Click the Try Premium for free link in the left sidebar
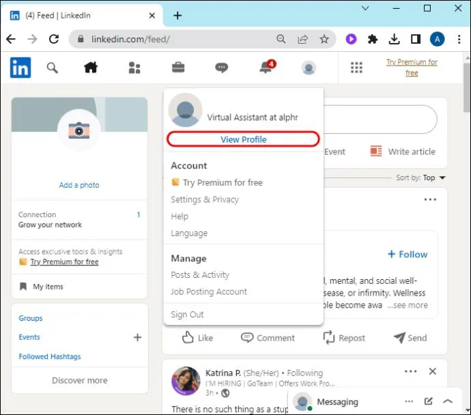 coord(64,262)
